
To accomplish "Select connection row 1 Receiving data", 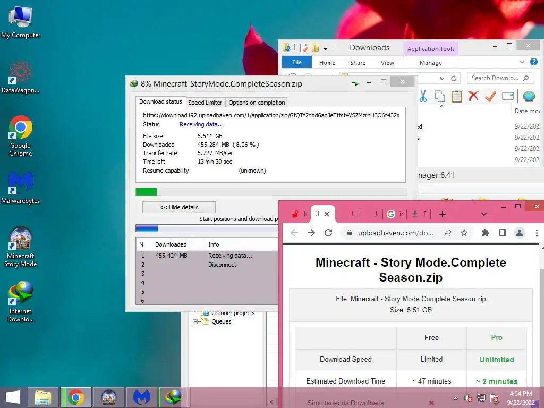I will click(x=207, y=256).
